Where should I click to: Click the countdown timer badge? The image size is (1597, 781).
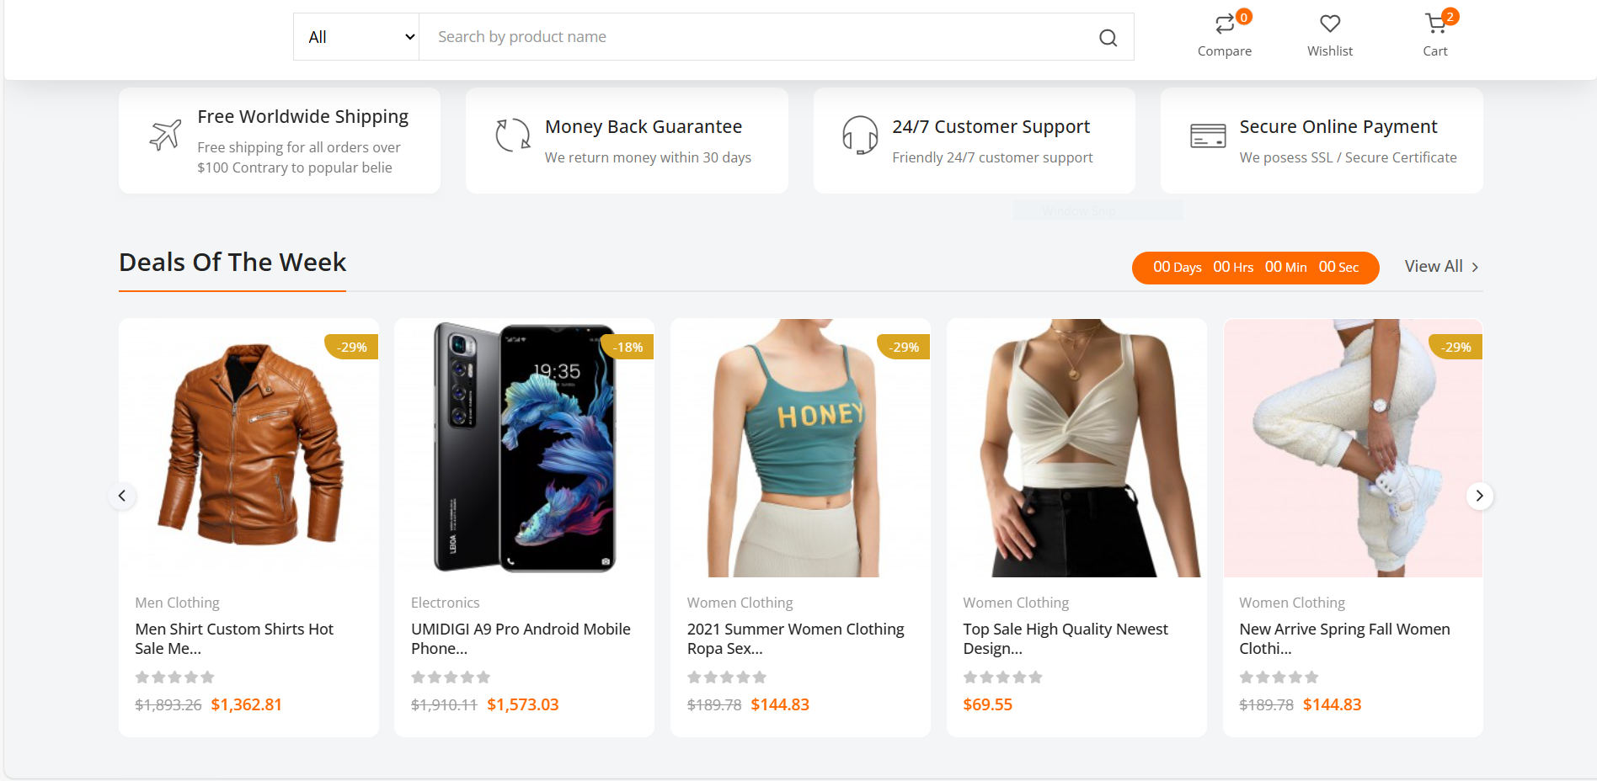[1255, 268]
